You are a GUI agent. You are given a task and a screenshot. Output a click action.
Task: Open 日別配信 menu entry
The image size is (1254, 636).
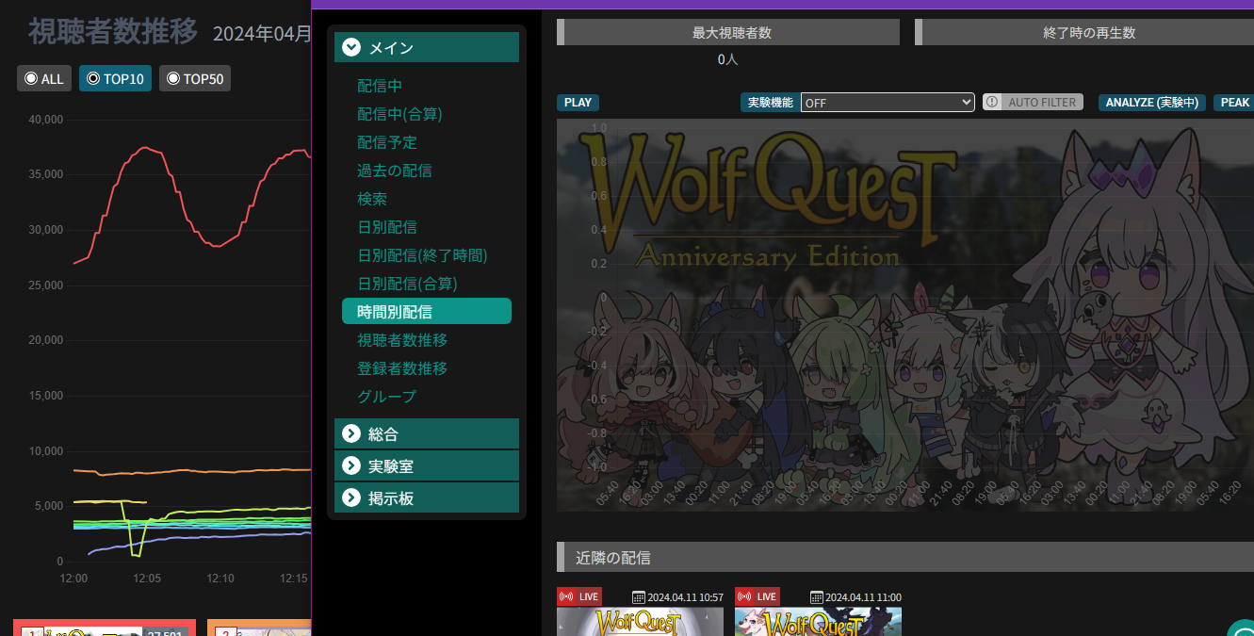(387, 227)
